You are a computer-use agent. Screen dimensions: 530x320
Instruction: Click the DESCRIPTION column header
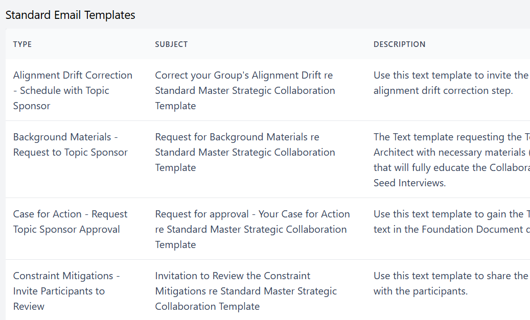400,44
